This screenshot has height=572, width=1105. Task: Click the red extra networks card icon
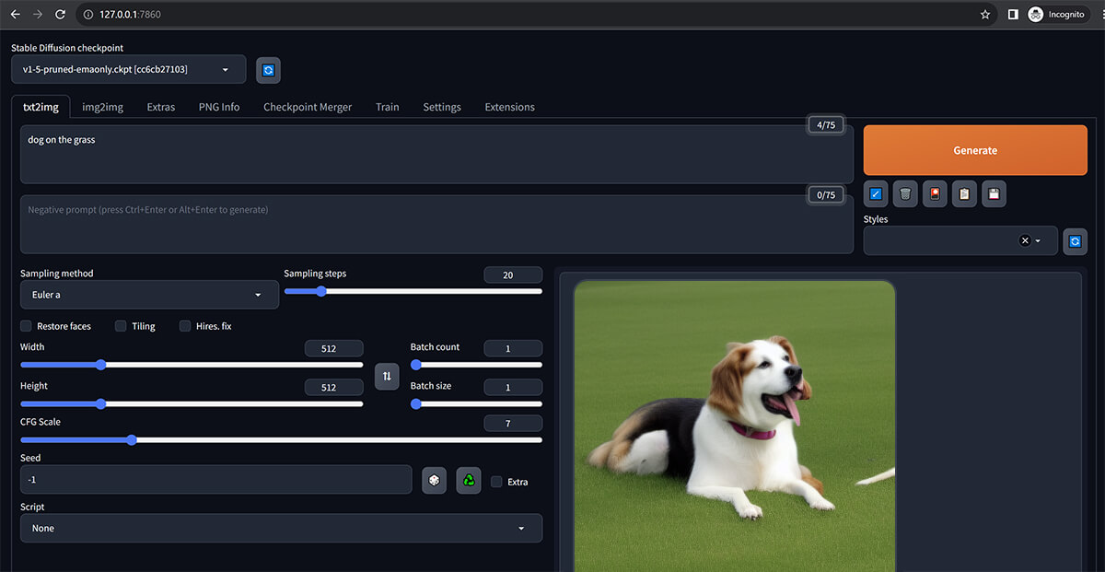coord(935,193)
